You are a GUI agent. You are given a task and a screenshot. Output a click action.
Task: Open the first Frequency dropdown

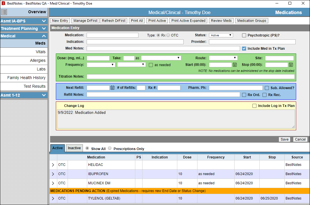101,65
